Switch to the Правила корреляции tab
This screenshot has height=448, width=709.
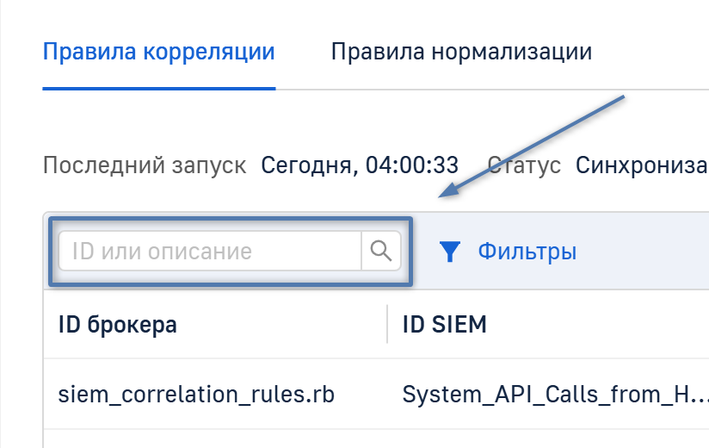click(158, 52)
